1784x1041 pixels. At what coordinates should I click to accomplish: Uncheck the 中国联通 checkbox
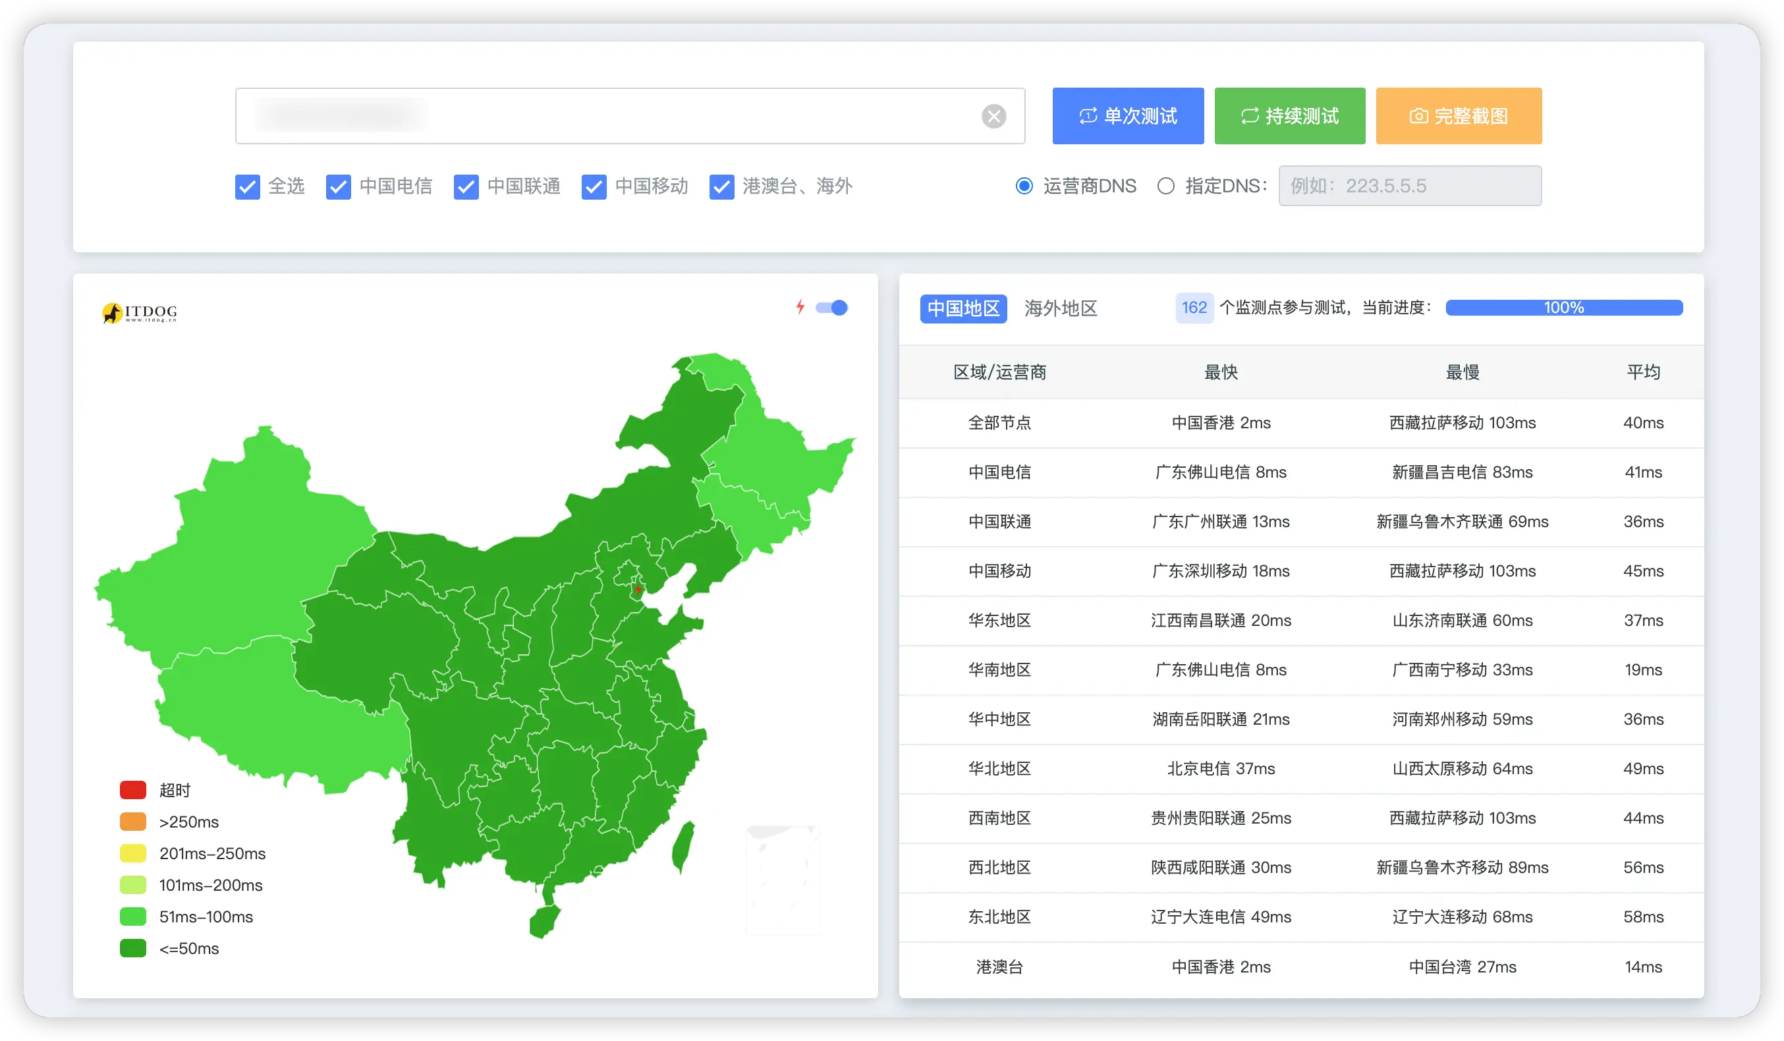tap(466, 187)
